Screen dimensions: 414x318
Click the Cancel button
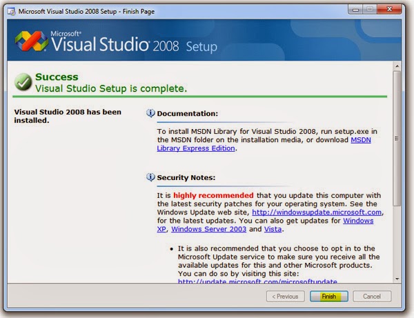(372, 297)
